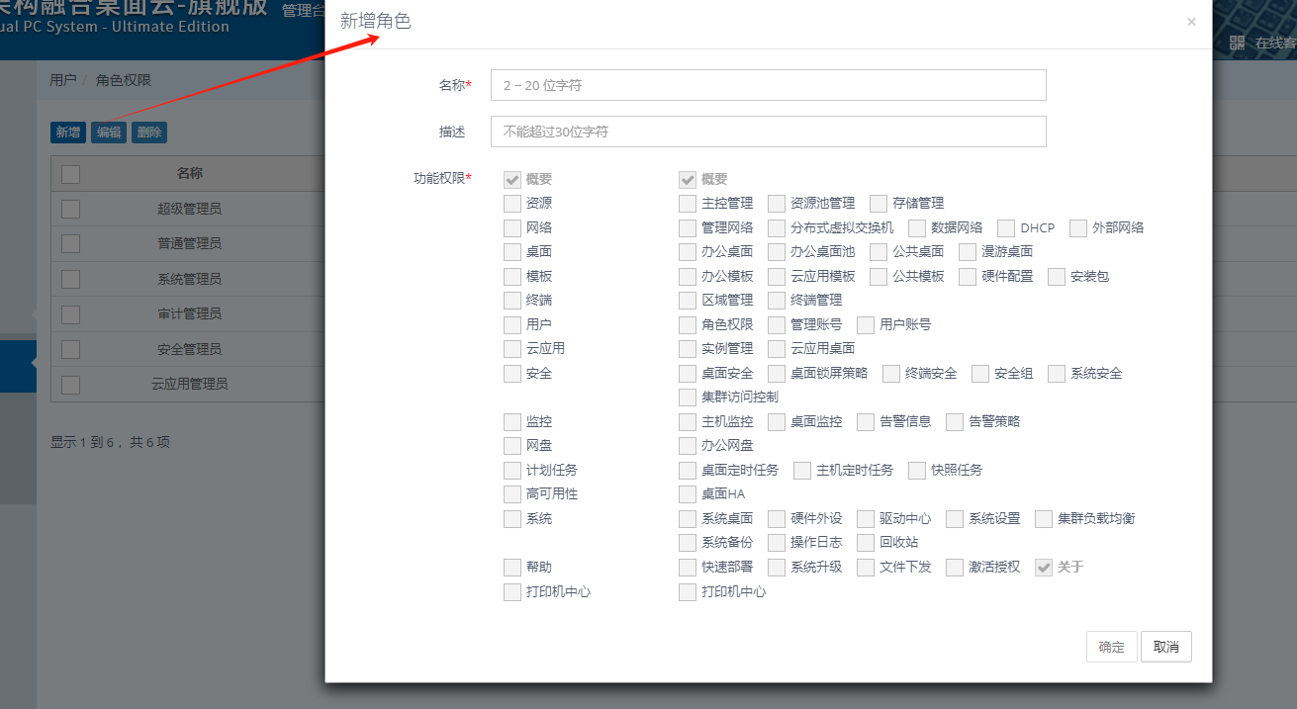The image size is (1297, 709).
Task: Toggle the 集群负载均衡 checkbox
Action: [1044, 519]
